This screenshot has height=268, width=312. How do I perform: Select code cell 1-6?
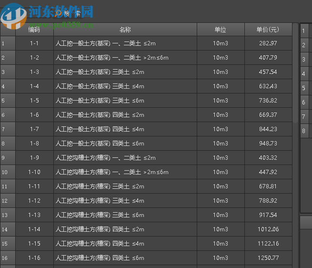tap(34, 115)
